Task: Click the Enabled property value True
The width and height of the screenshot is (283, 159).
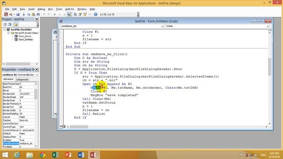Action: click(27, 140)
